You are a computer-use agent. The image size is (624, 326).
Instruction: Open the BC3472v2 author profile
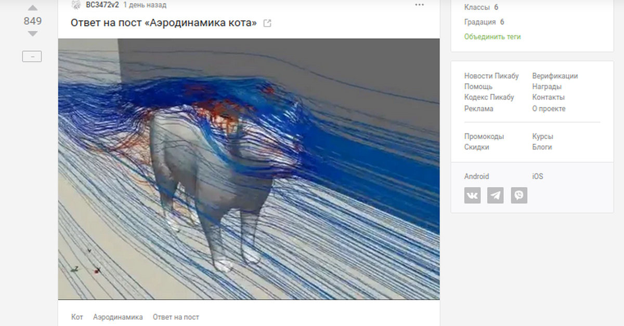click(102, 5)
